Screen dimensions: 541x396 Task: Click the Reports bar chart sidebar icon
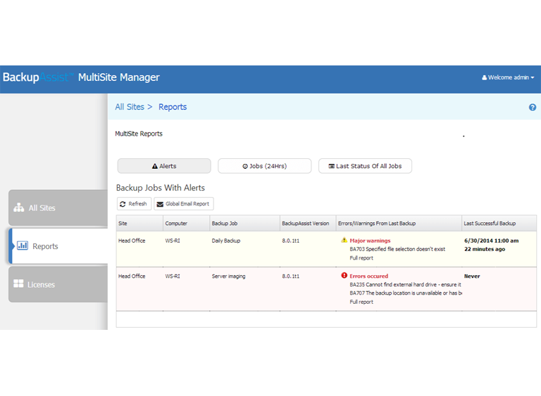23,246
